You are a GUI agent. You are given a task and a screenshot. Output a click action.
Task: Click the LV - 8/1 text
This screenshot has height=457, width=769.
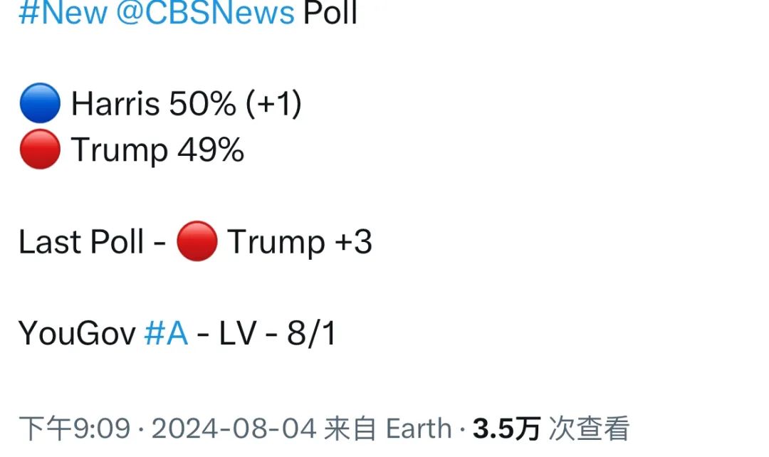278,333
